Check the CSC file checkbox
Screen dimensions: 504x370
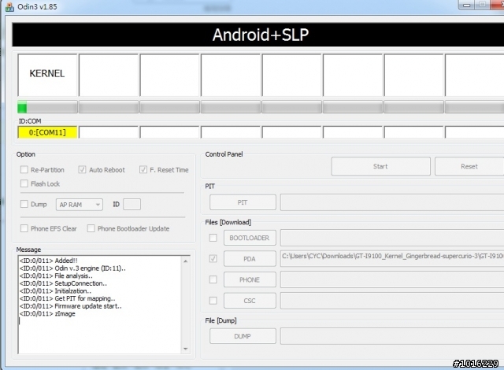[213, 301]
